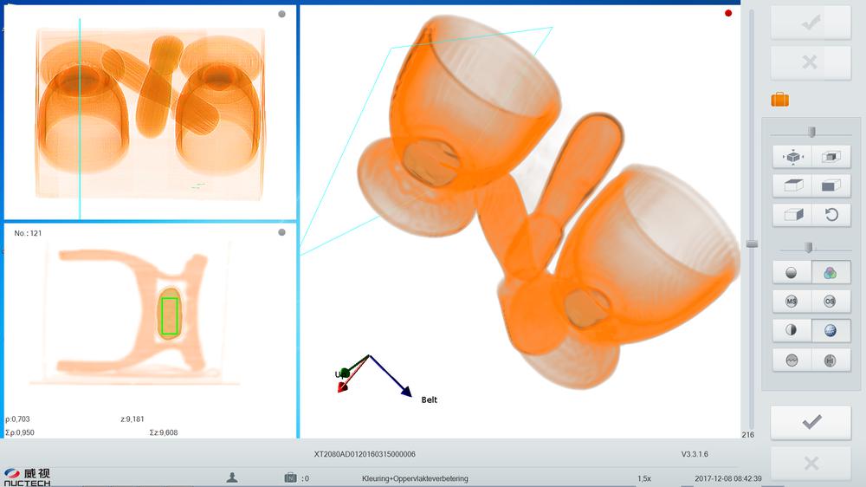Click the red indicator dot in 3D view
The height and width of the screenshot is (487, 866).
(728, 13)
